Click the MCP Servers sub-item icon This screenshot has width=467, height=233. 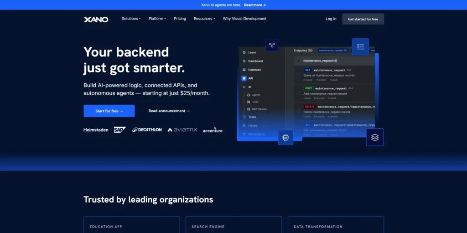[249, 109]
